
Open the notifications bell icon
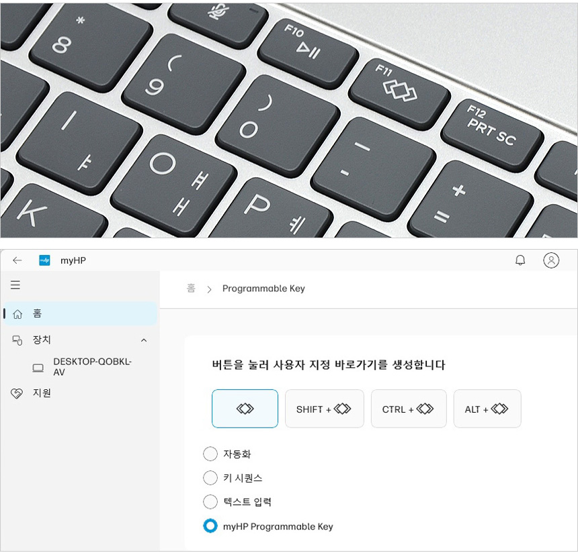(520, 260)
